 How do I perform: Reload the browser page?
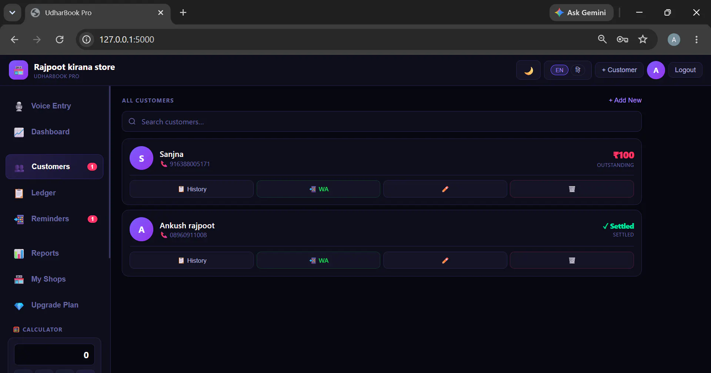(x=60, y=39)
